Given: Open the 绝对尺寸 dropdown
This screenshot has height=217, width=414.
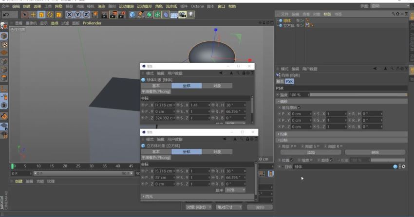Looking at the screenshot, I should coord(228,207).
